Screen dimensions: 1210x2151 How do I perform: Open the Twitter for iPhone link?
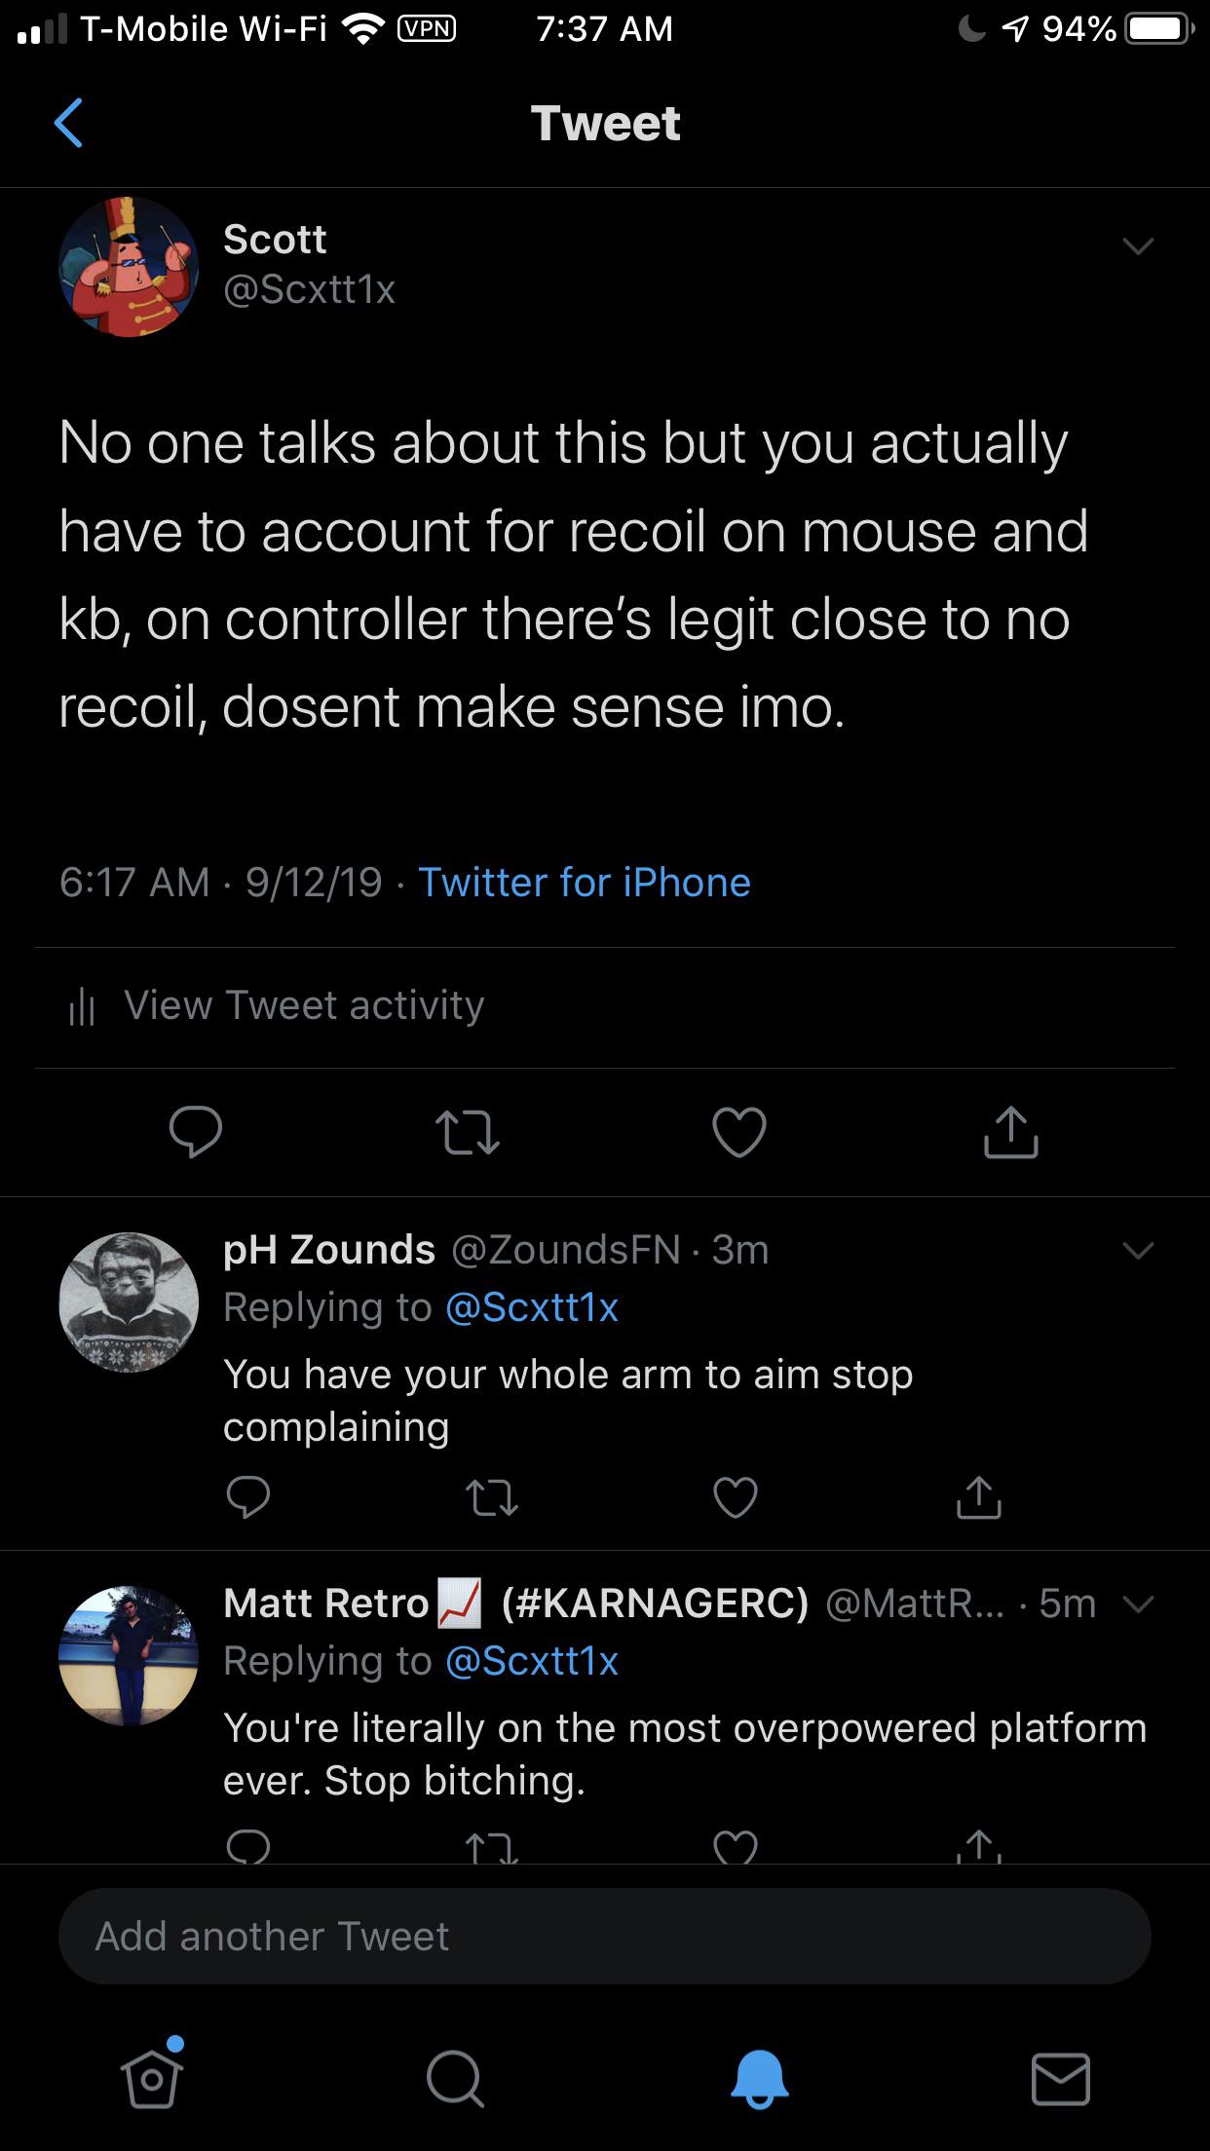pos(585,883)
